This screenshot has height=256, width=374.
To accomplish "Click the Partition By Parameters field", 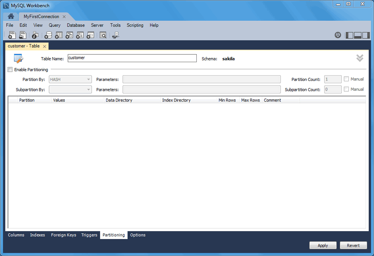I will pyautogui.click(x=201, y=79).
